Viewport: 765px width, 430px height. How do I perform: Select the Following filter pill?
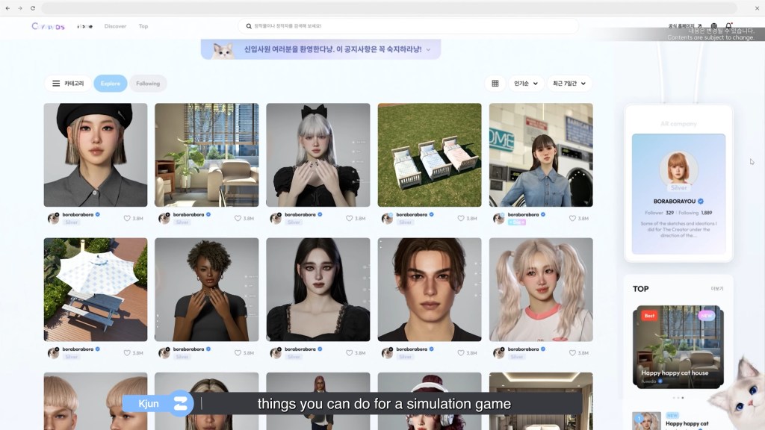(x=148, y=84)
